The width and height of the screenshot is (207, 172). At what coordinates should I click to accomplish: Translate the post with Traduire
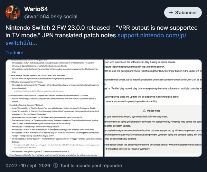[x=15, y=52]
